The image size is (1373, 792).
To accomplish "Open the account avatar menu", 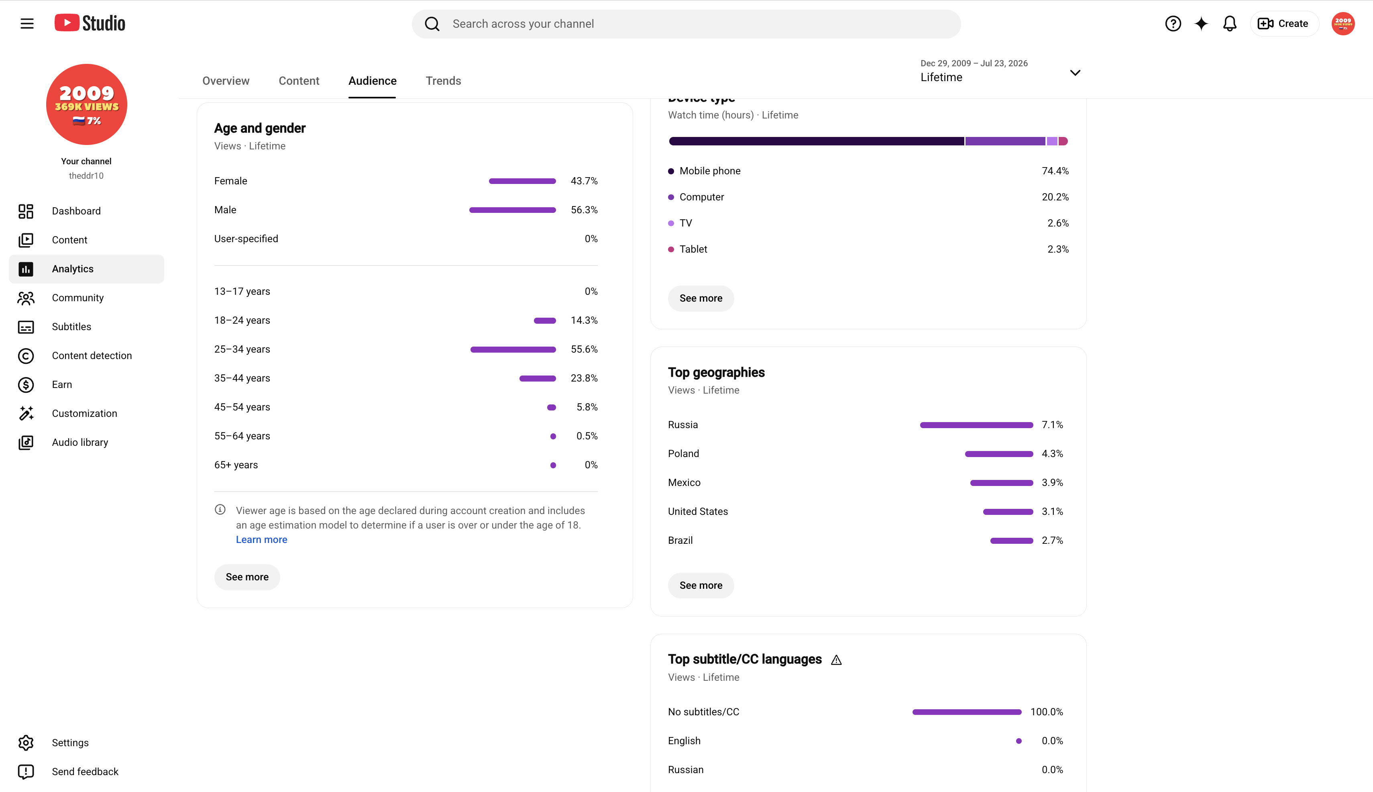I will [x=1342, y=23].
